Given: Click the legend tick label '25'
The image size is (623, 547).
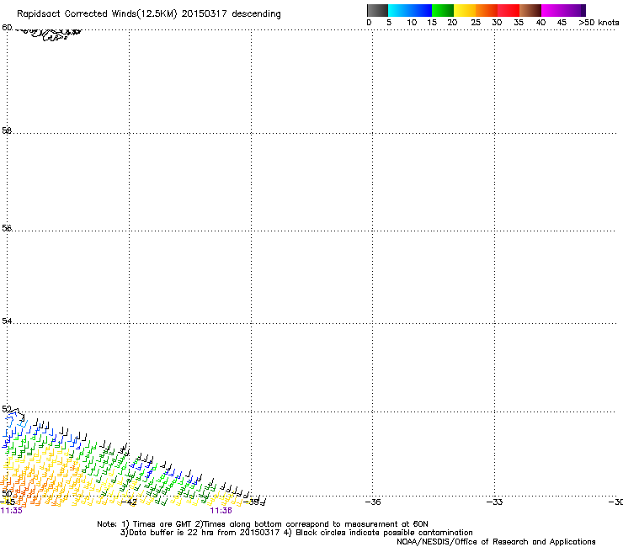Looking at the screenshot, I should point(476,23).
